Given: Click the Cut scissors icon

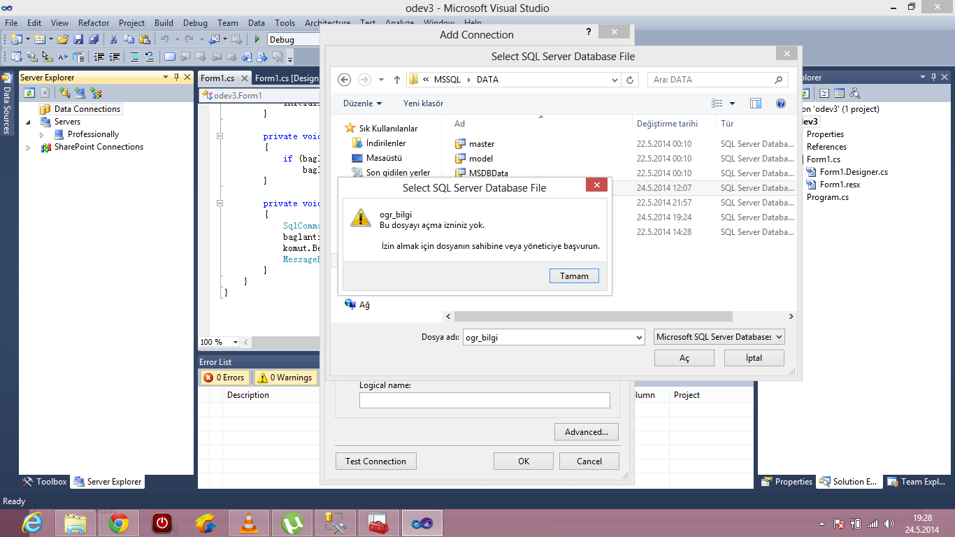Looking at the screenshot, I should pos(113,39).
